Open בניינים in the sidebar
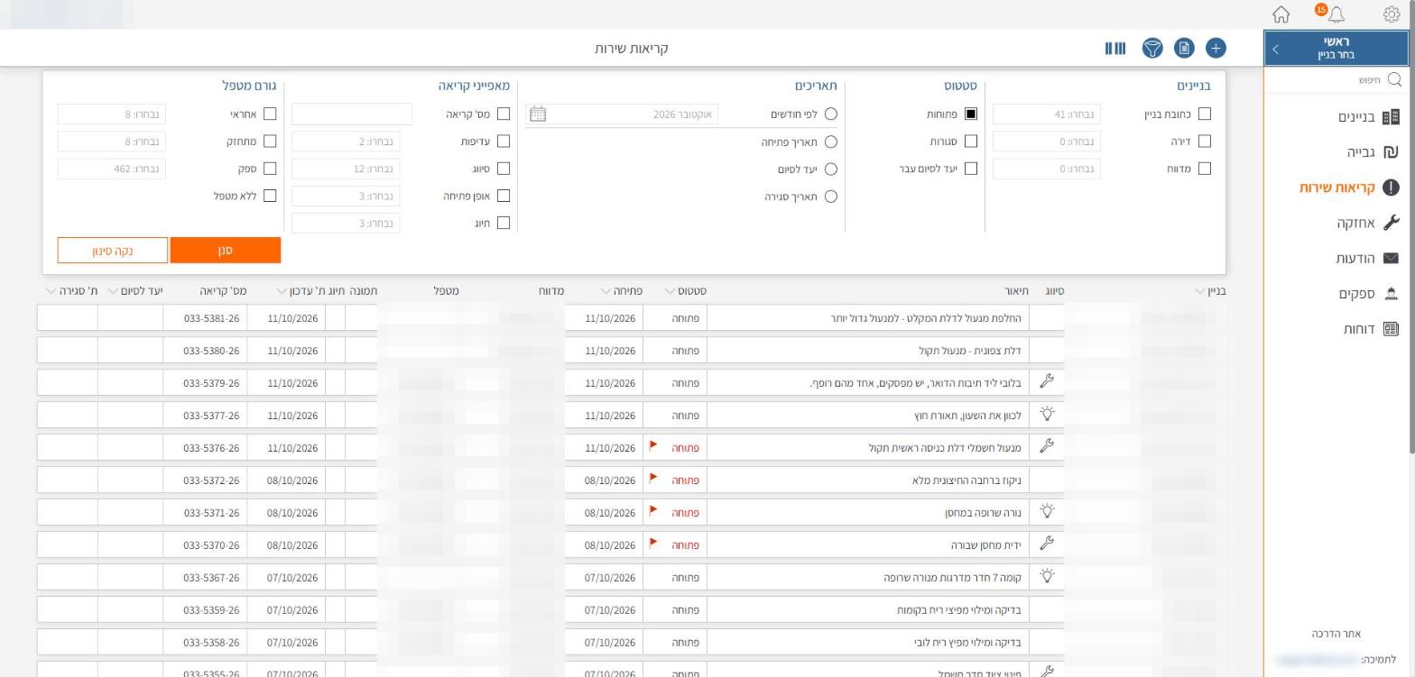Screen dimensions: 1415x677 tap(1367, 117)
